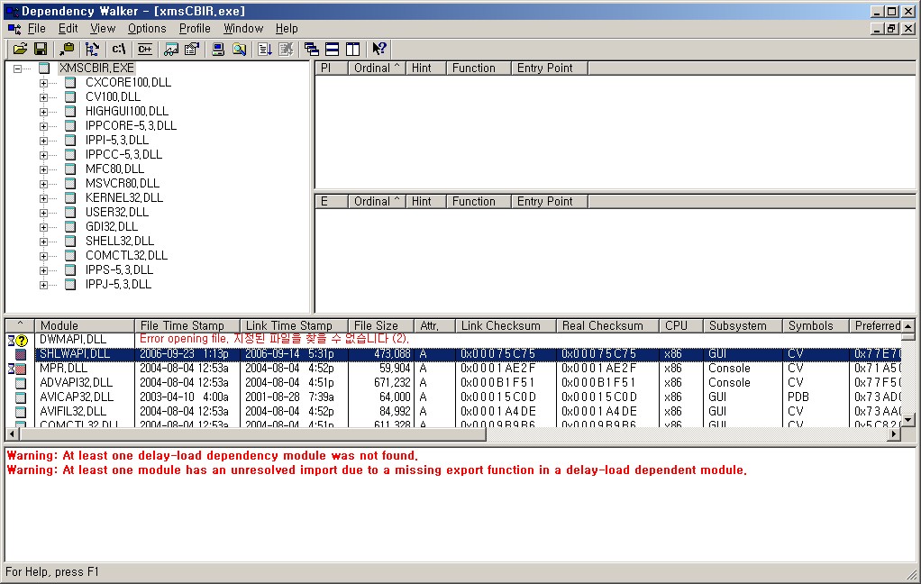Expand the IPPJ-5.3.DLL tree node
Screen dimensions: 921x584
43,285
